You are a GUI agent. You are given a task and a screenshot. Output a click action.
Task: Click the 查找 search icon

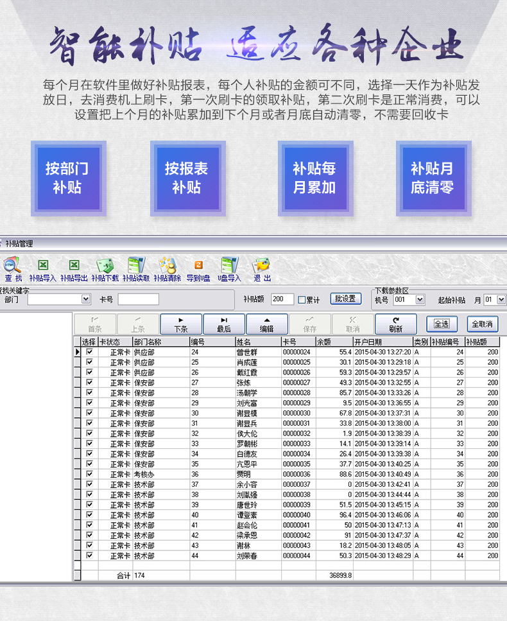pos(12,269)
